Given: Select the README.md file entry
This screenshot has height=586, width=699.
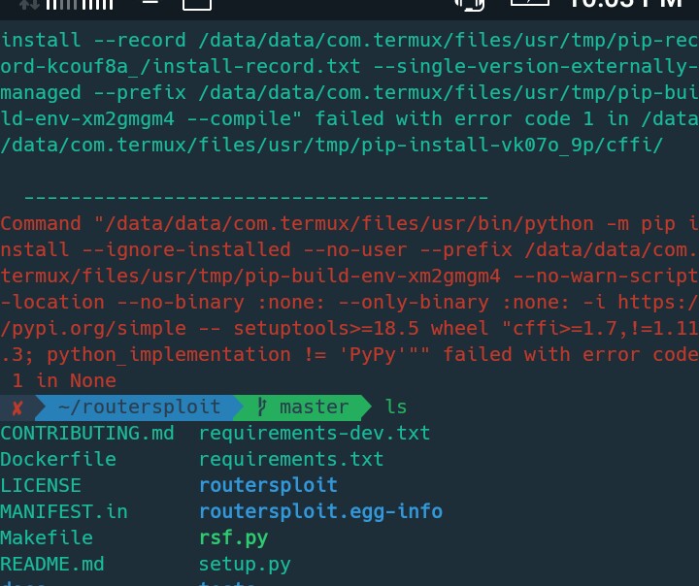Looking at the screenshot, I should tap(52, 565).
